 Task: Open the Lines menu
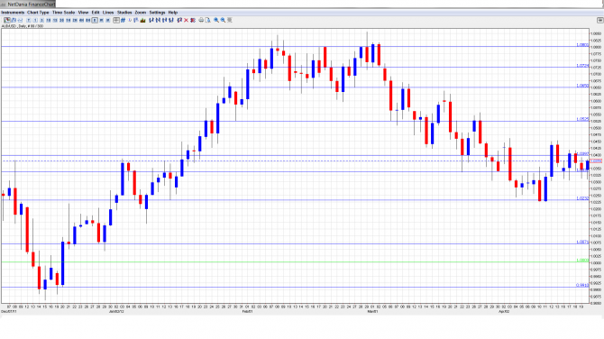tap(108, 13)
